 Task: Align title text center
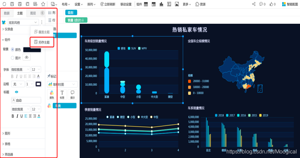(x=30, y=116)
